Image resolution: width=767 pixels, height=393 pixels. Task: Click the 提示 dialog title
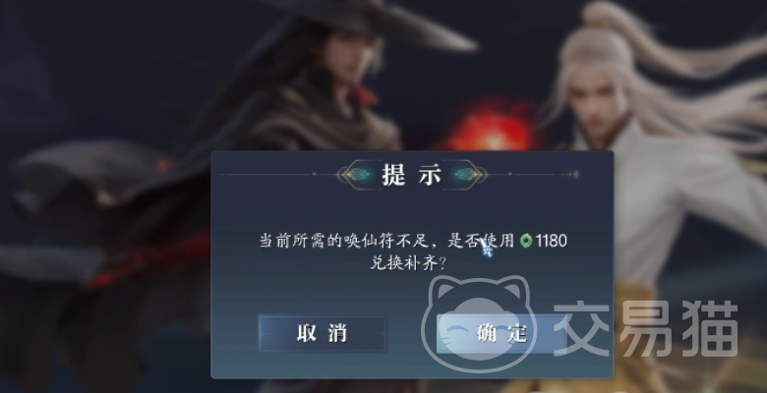pyautogui.click(x=412, y=175)
